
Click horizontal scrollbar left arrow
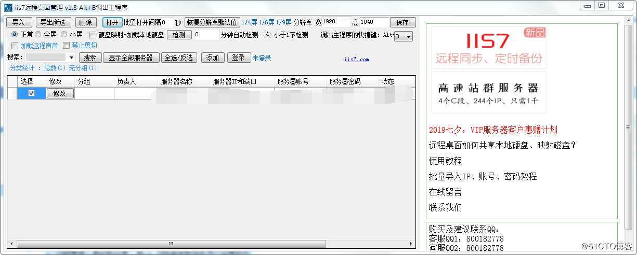click(11, 244)
